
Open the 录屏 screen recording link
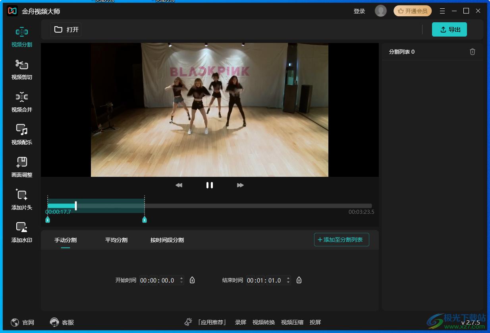[x=241, y=322]
